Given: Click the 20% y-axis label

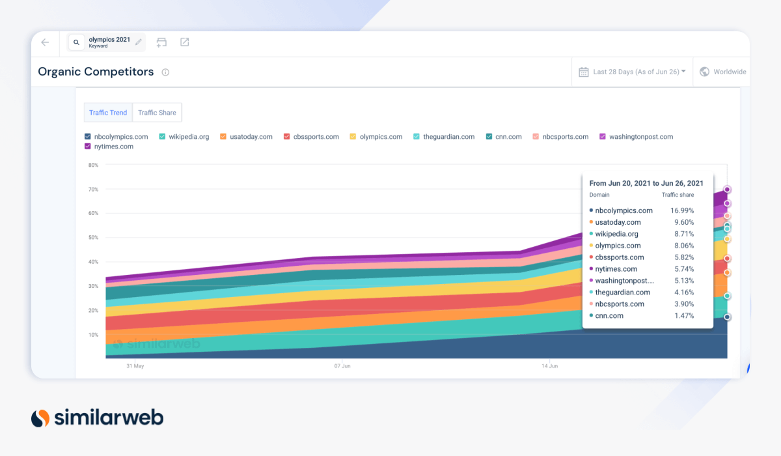Looking at the screenshot, I should pyautogui.click(x=93, y=311).
